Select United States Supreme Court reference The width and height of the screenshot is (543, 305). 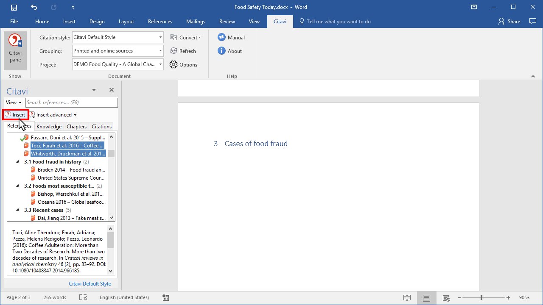click(x=72, y=178)
